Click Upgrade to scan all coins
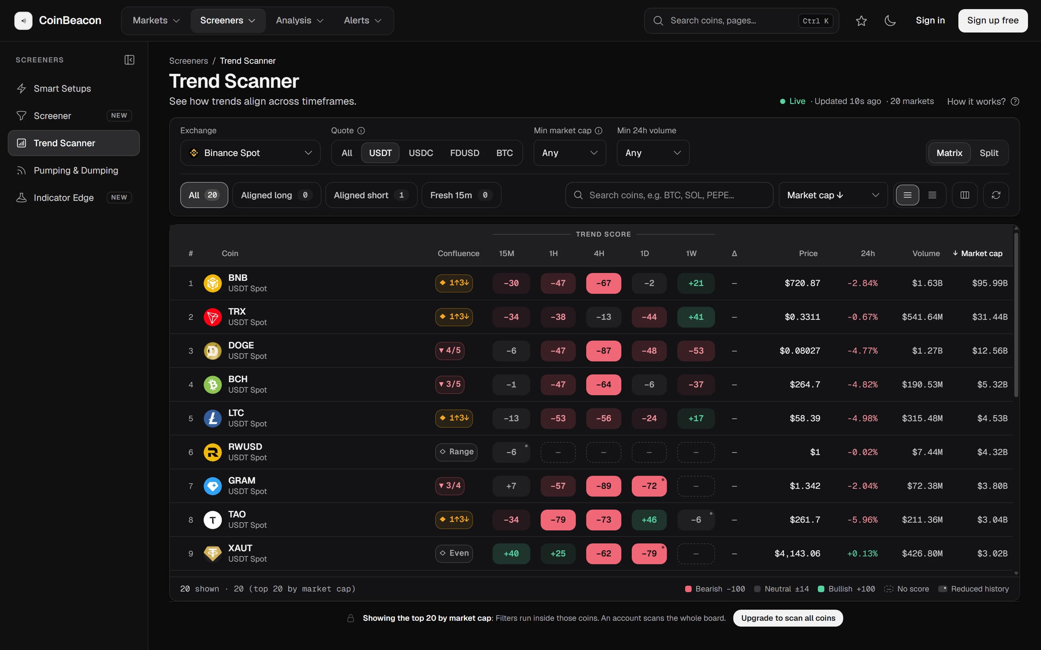1041x650 pixels. (x=788, y=618)
